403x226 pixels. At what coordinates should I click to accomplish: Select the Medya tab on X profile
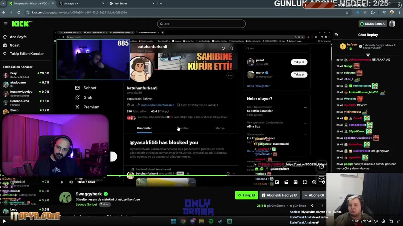coord(220,128)
